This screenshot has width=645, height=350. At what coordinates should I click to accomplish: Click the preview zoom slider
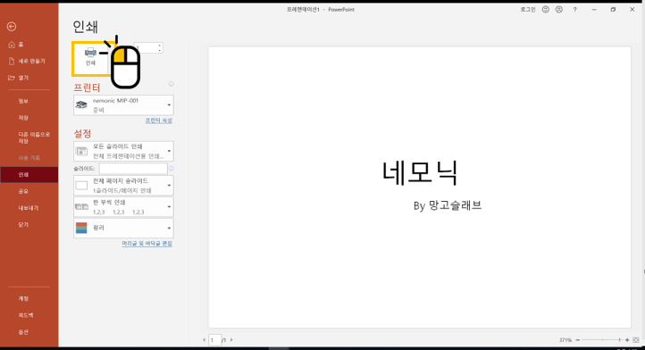(603, 340)
